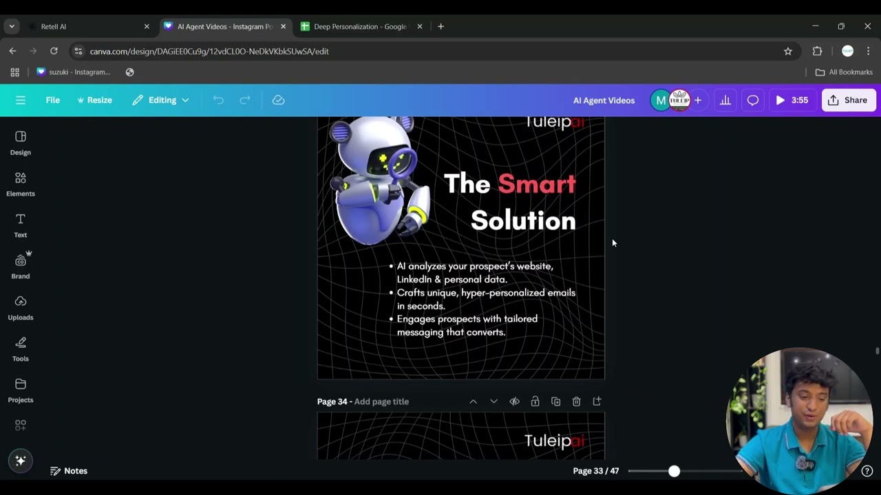Viewport: 881px width, 495px height.
Task: Click the canva.com address bar
Action: click(434, 52)
